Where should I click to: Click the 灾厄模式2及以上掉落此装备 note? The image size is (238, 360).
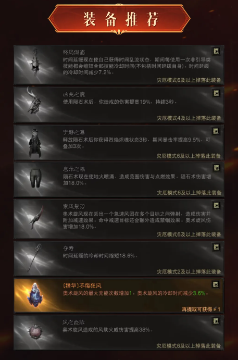pyautogui.click(x=189, y=272)
